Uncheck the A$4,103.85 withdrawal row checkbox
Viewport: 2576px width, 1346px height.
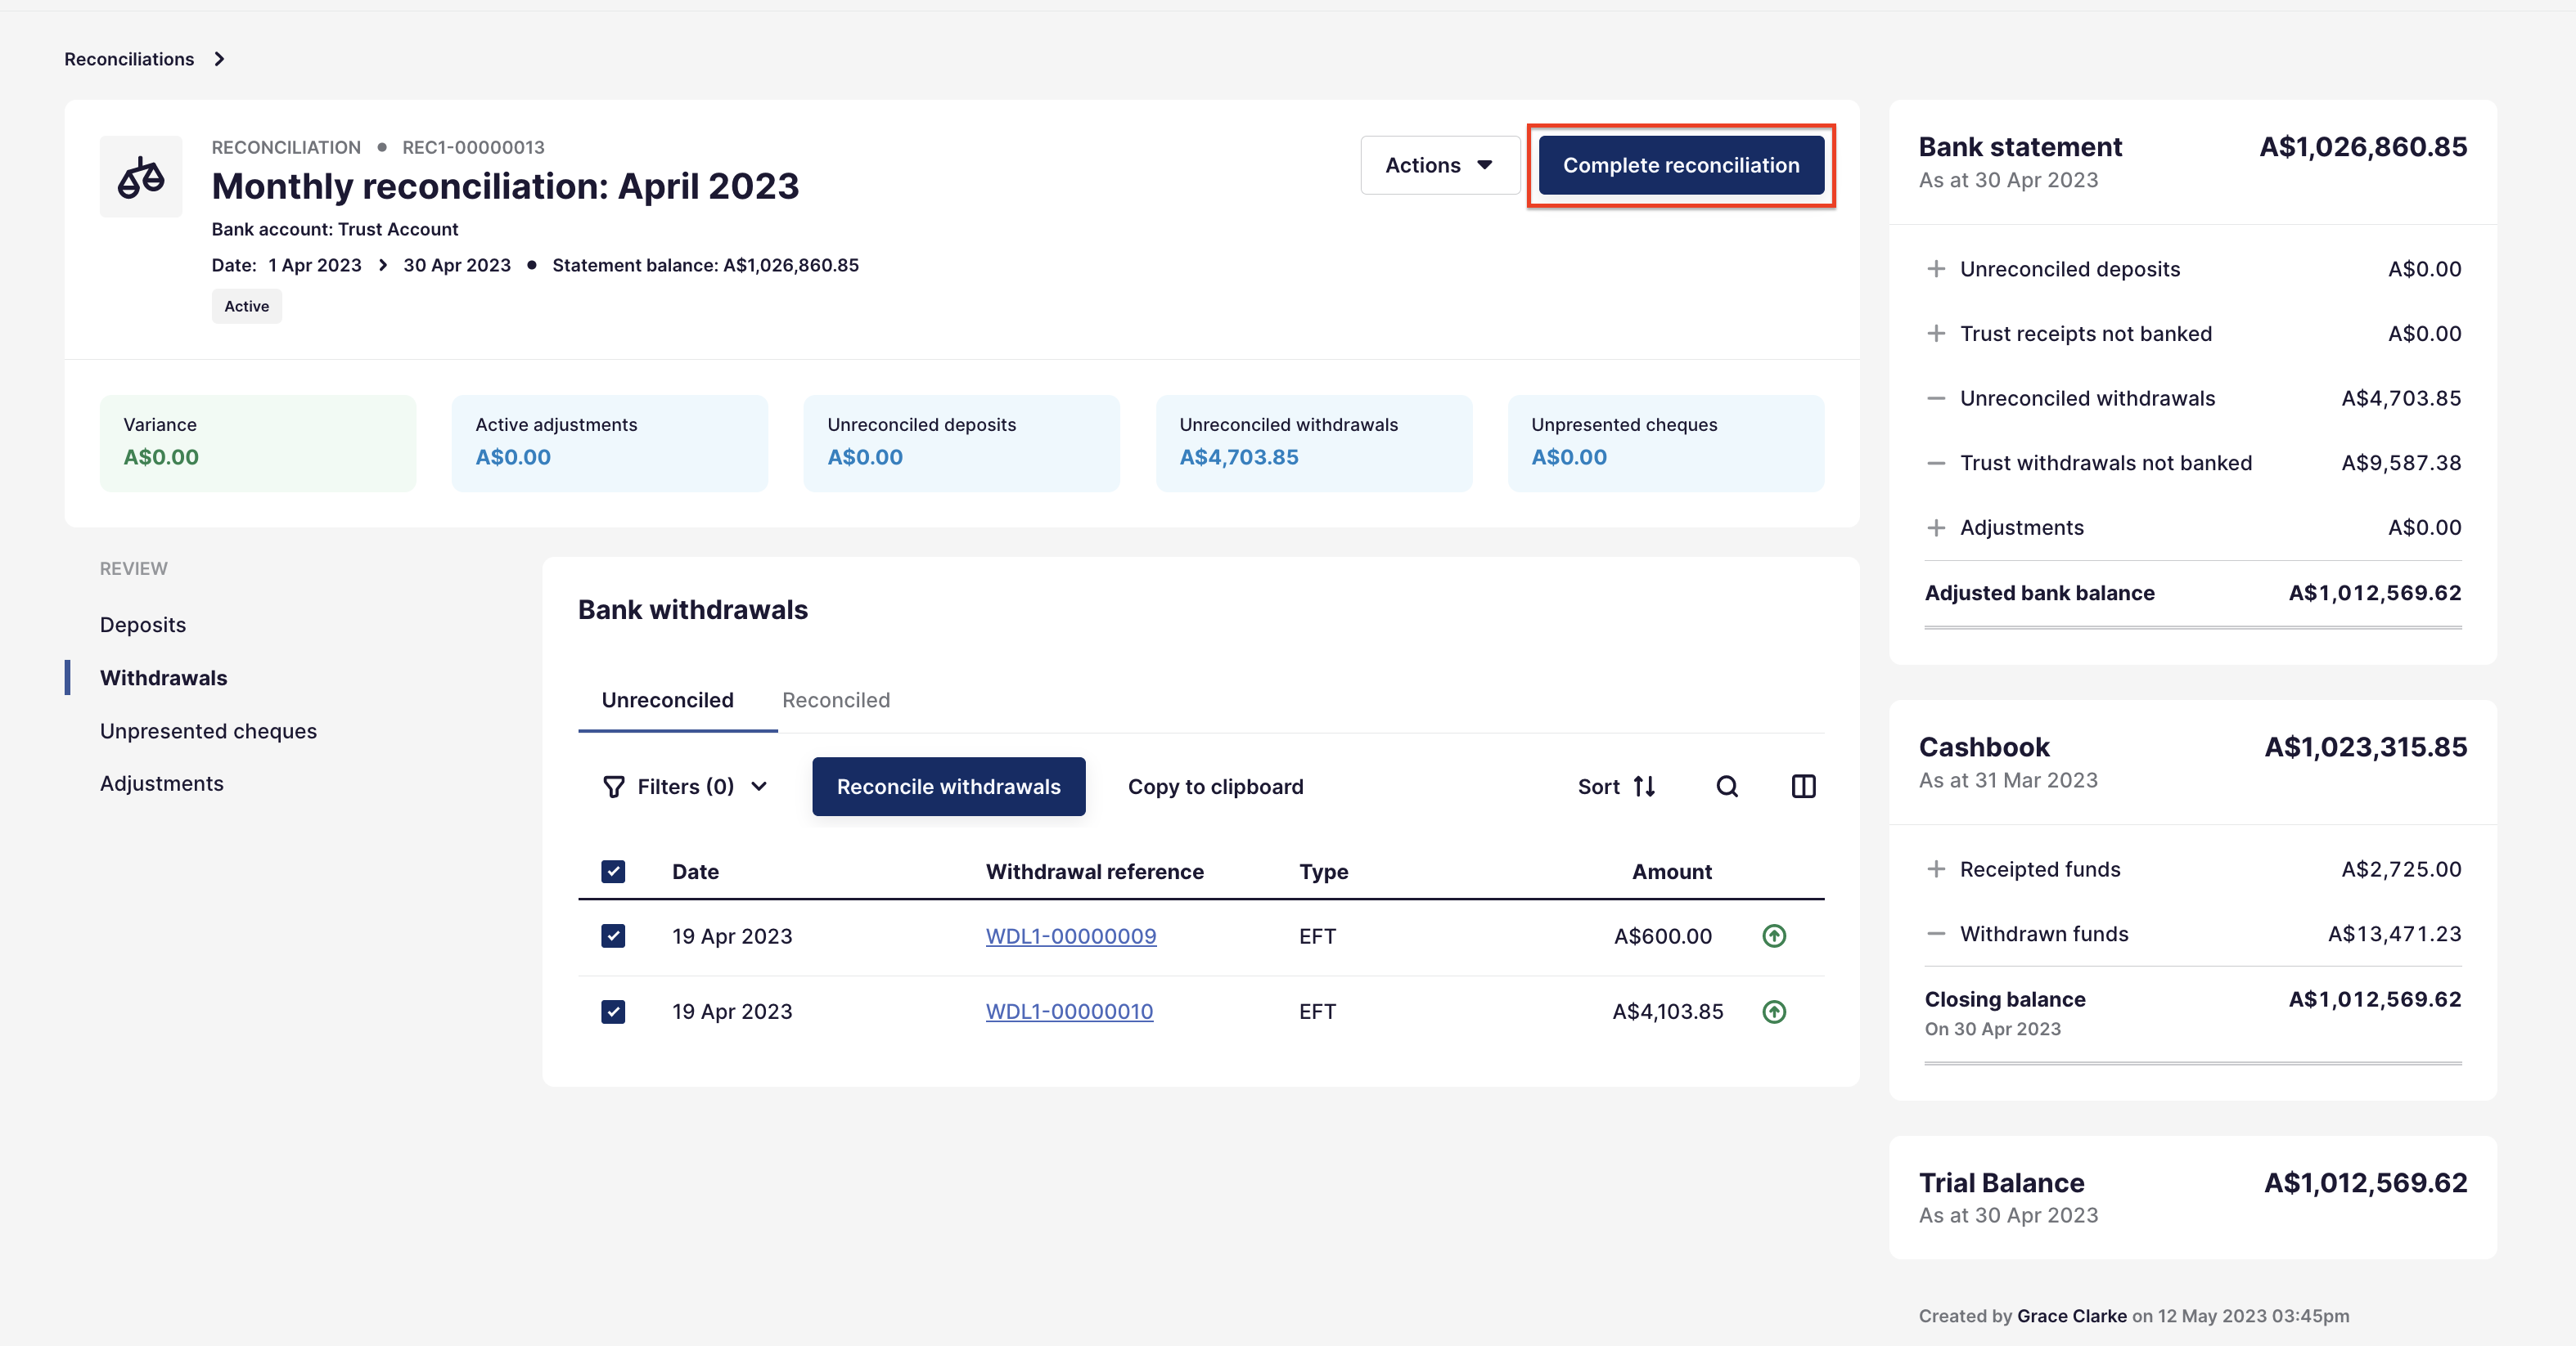point(613,1012)
